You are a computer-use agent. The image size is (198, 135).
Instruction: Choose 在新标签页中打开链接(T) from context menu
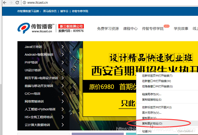167,76
